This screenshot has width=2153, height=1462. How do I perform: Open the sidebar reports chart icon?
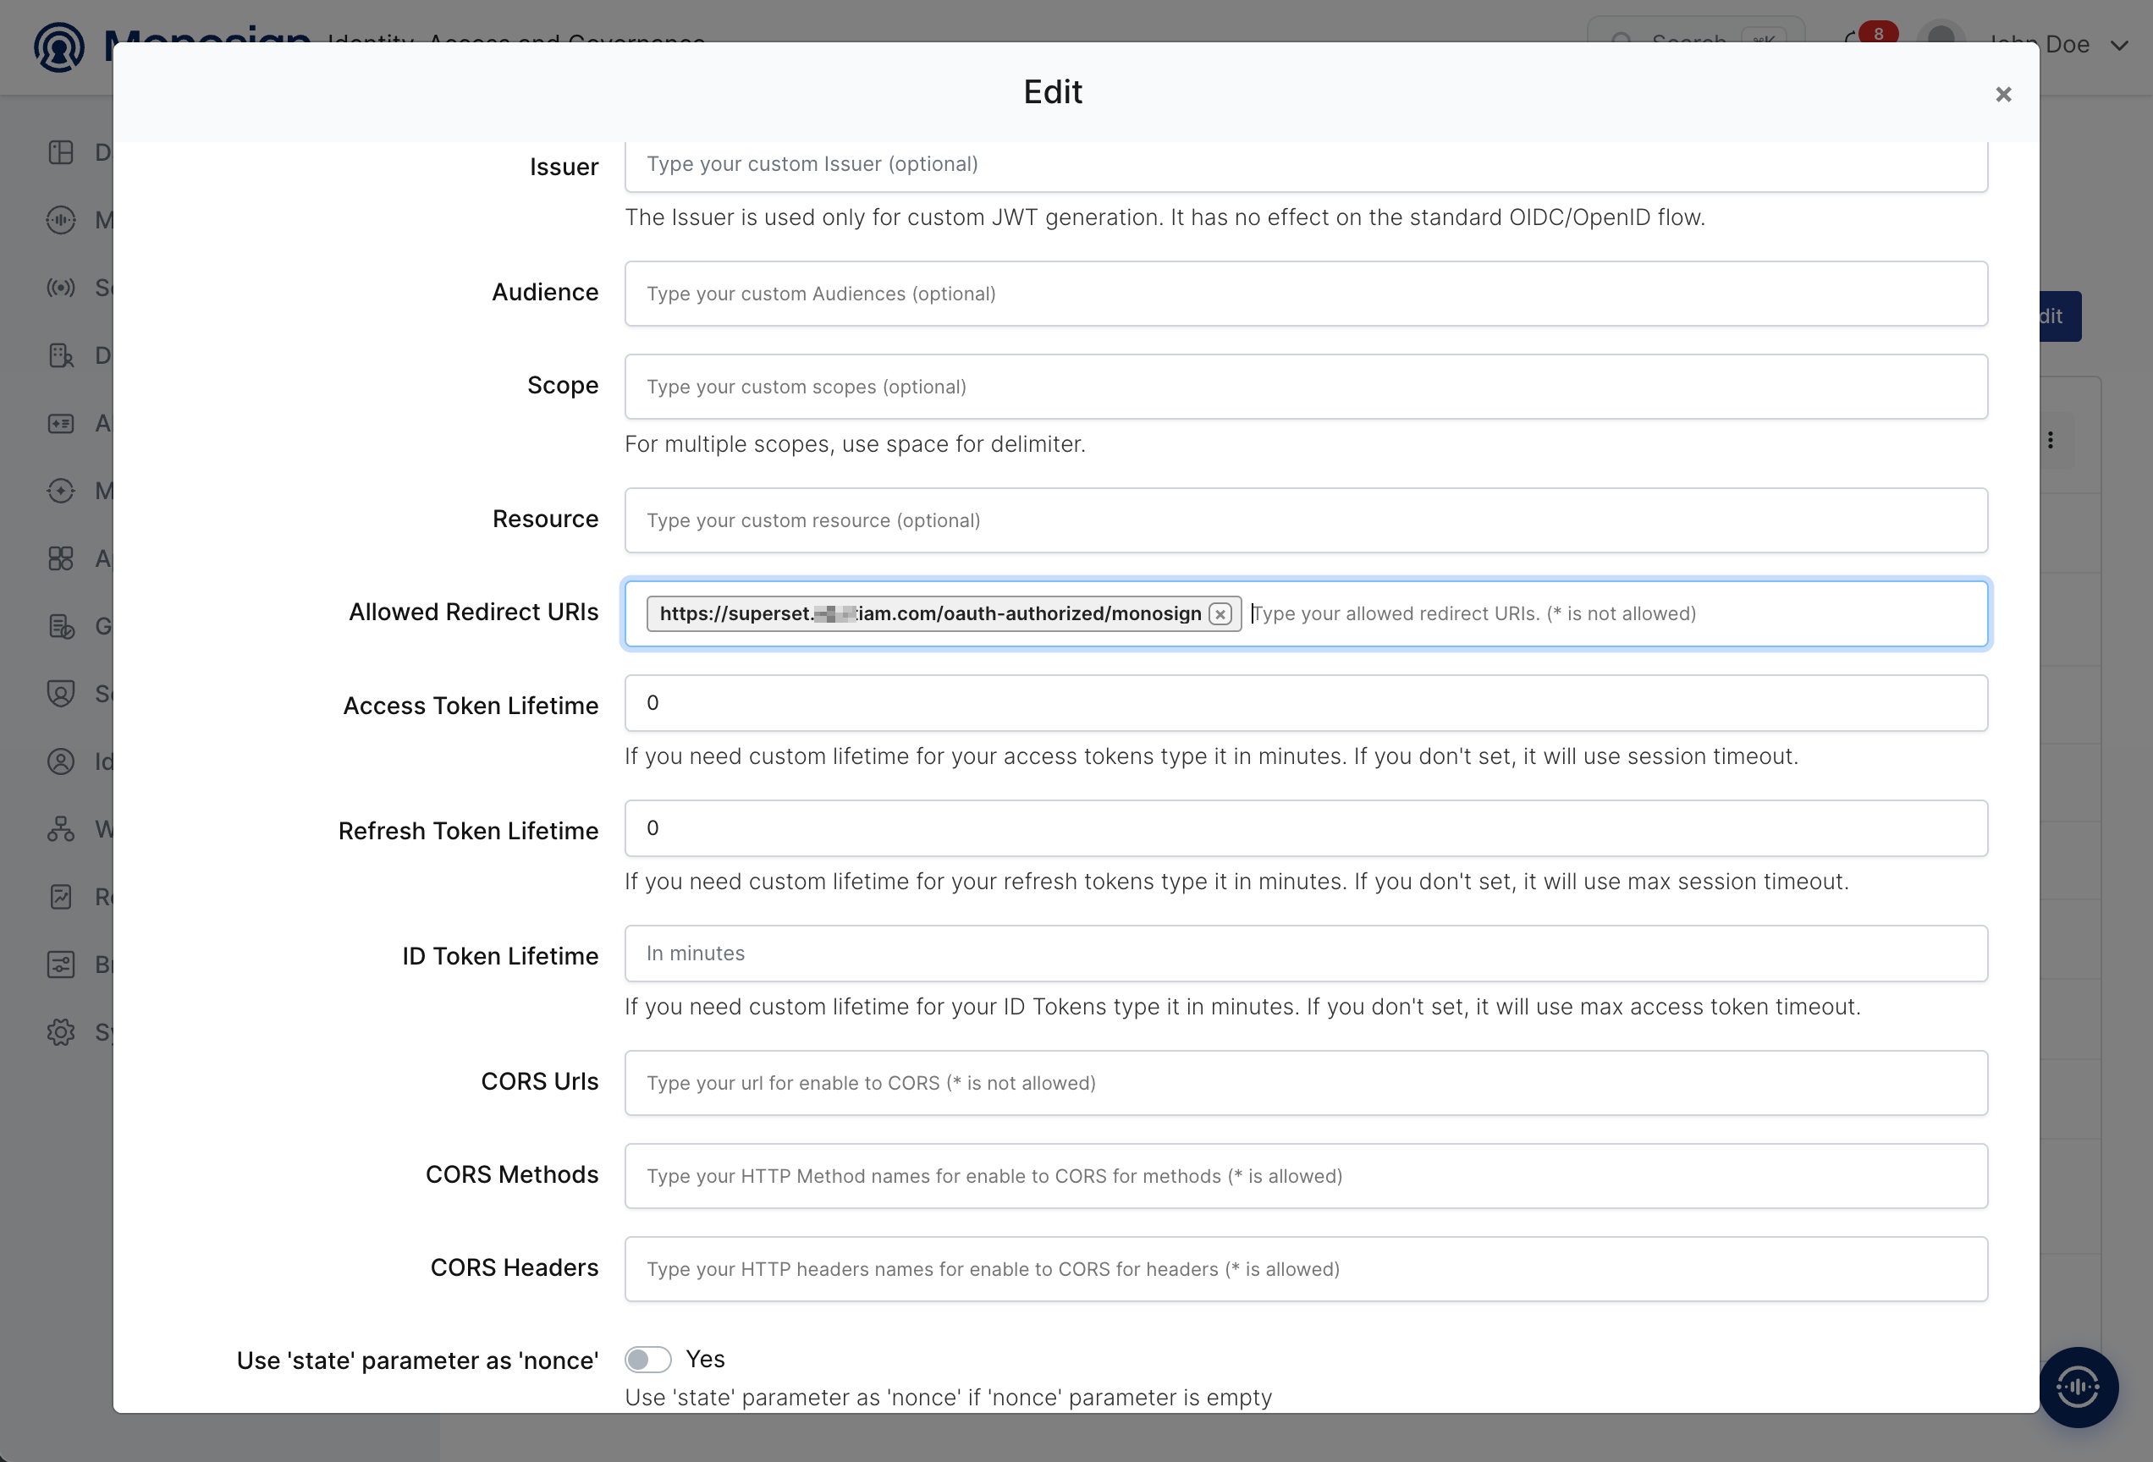tap(61, 896)
